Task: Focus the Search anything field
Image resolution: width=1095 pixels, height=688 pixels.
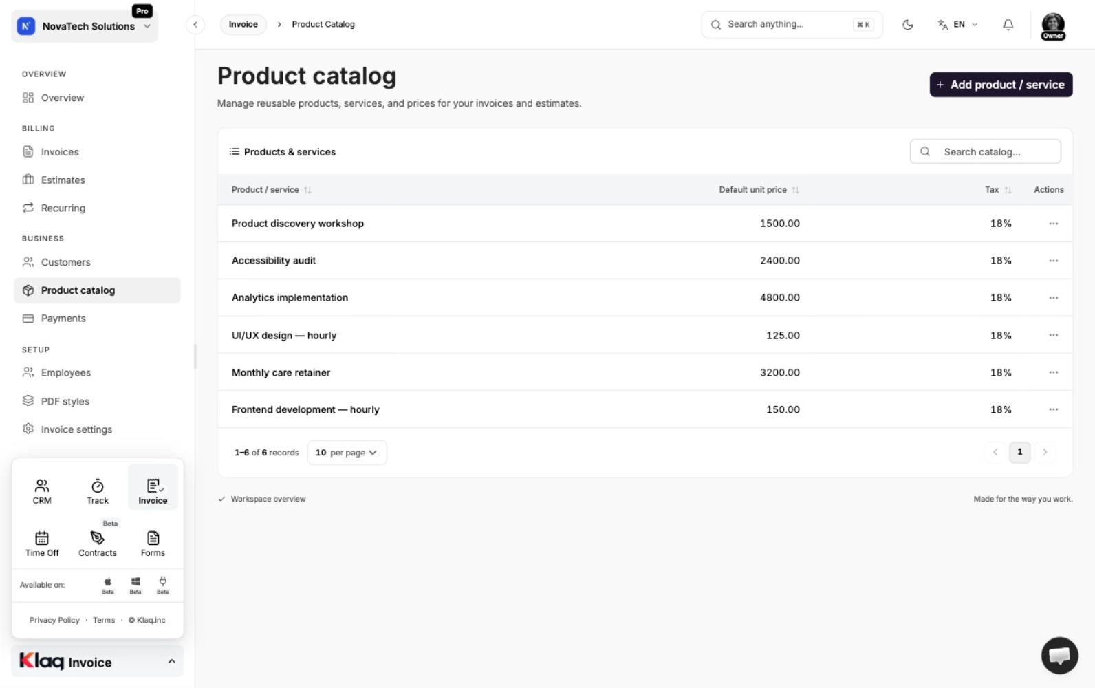Action: [792, 25]
